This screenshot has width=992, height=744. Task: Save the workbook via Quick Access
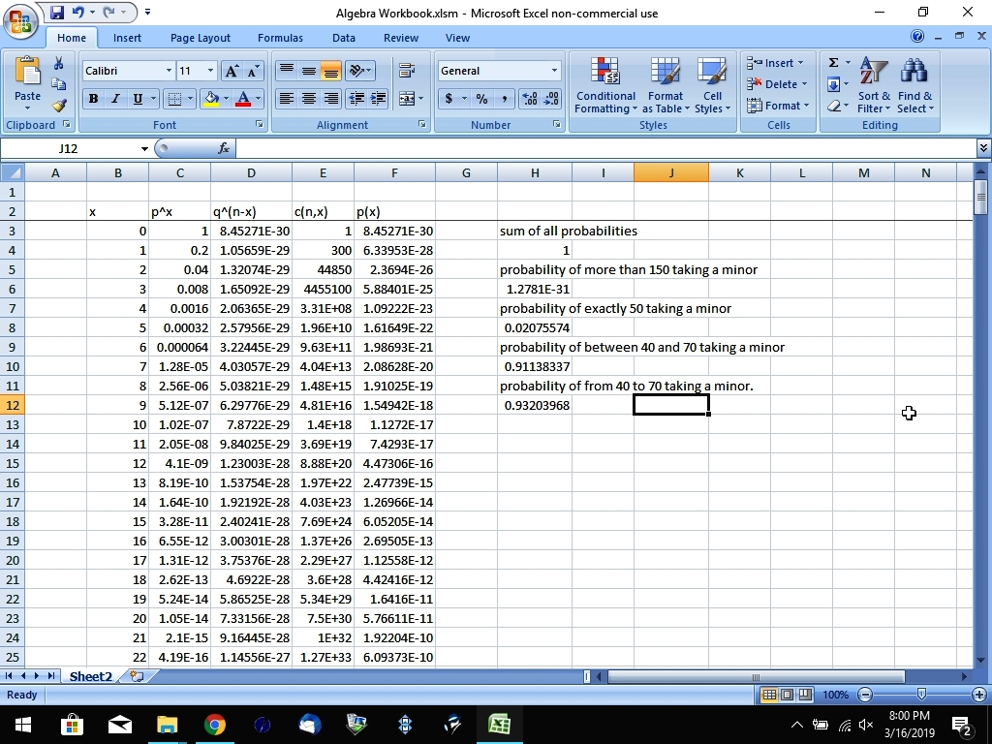57,12
